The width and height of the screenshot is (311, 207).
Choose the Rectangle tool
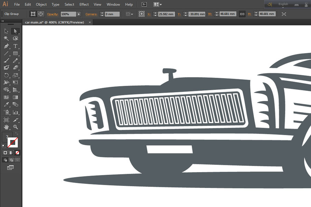(15, 54)
